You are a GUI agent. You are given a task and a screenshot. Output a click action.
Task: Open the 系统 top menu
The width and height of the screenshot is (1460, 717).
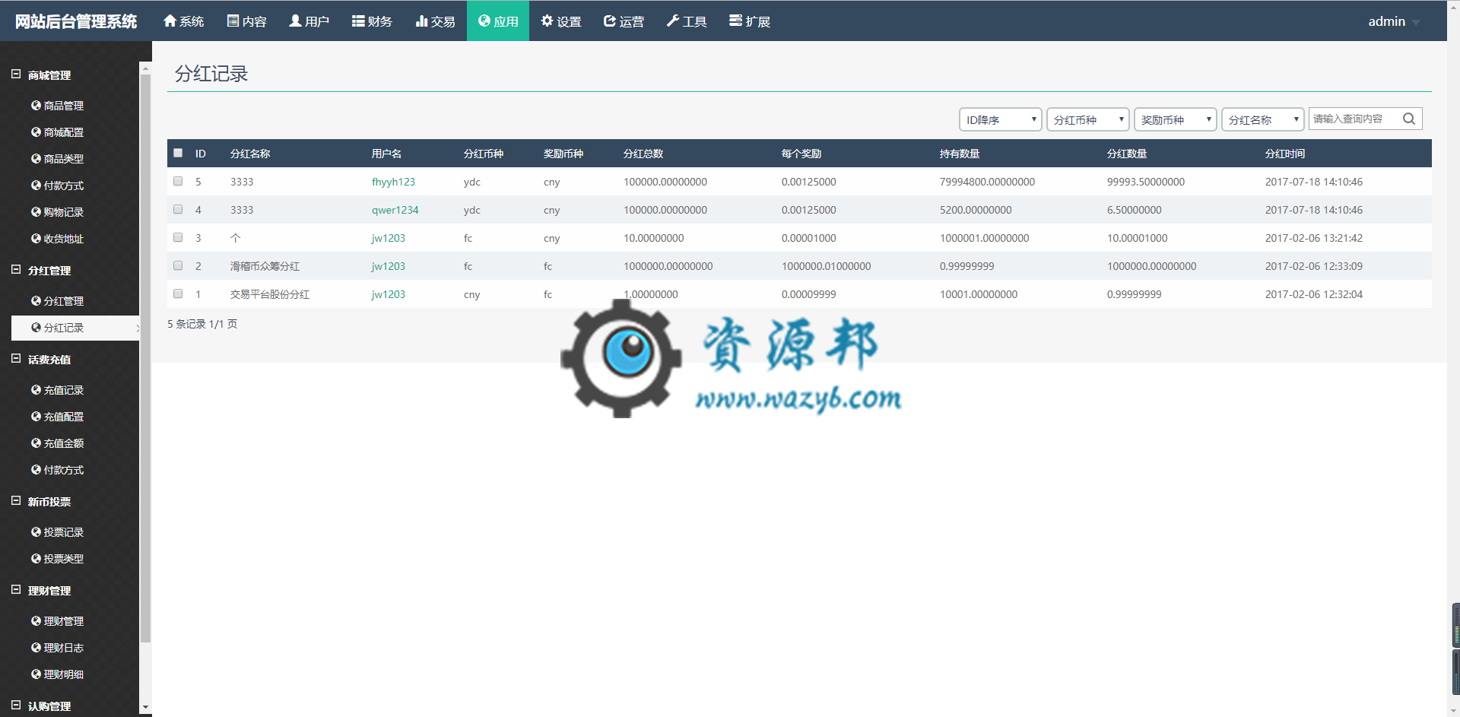[x=184, y=21]
